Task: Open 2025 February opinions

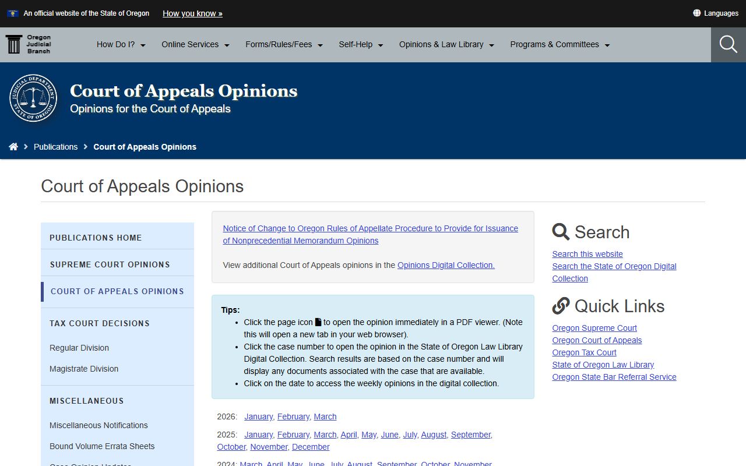Action: coord(293,435)
